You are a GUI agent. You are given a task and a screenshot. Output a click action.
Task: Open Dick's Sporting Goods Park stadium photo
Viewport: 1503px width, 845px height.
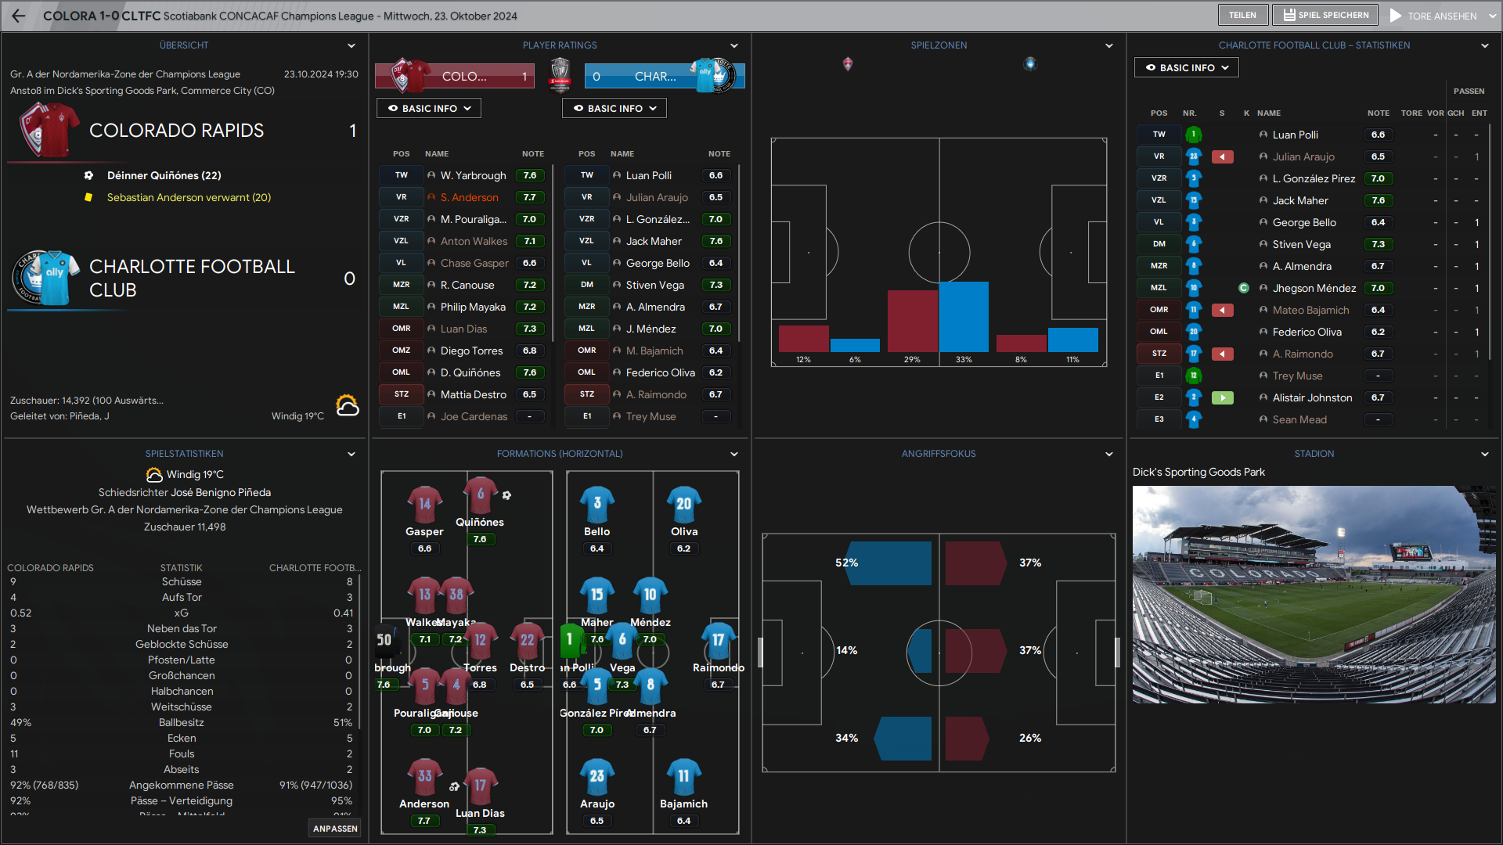point(1314,595)
